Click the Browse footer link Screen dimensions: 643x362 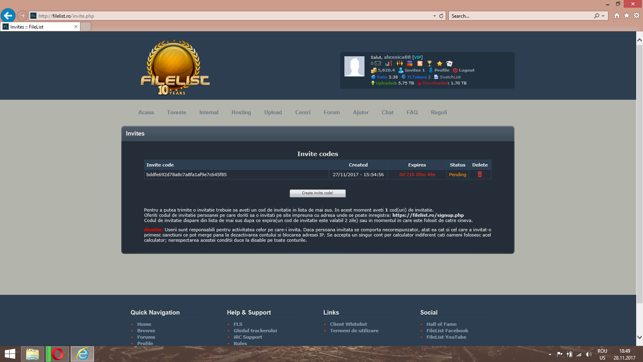point(146,331)
